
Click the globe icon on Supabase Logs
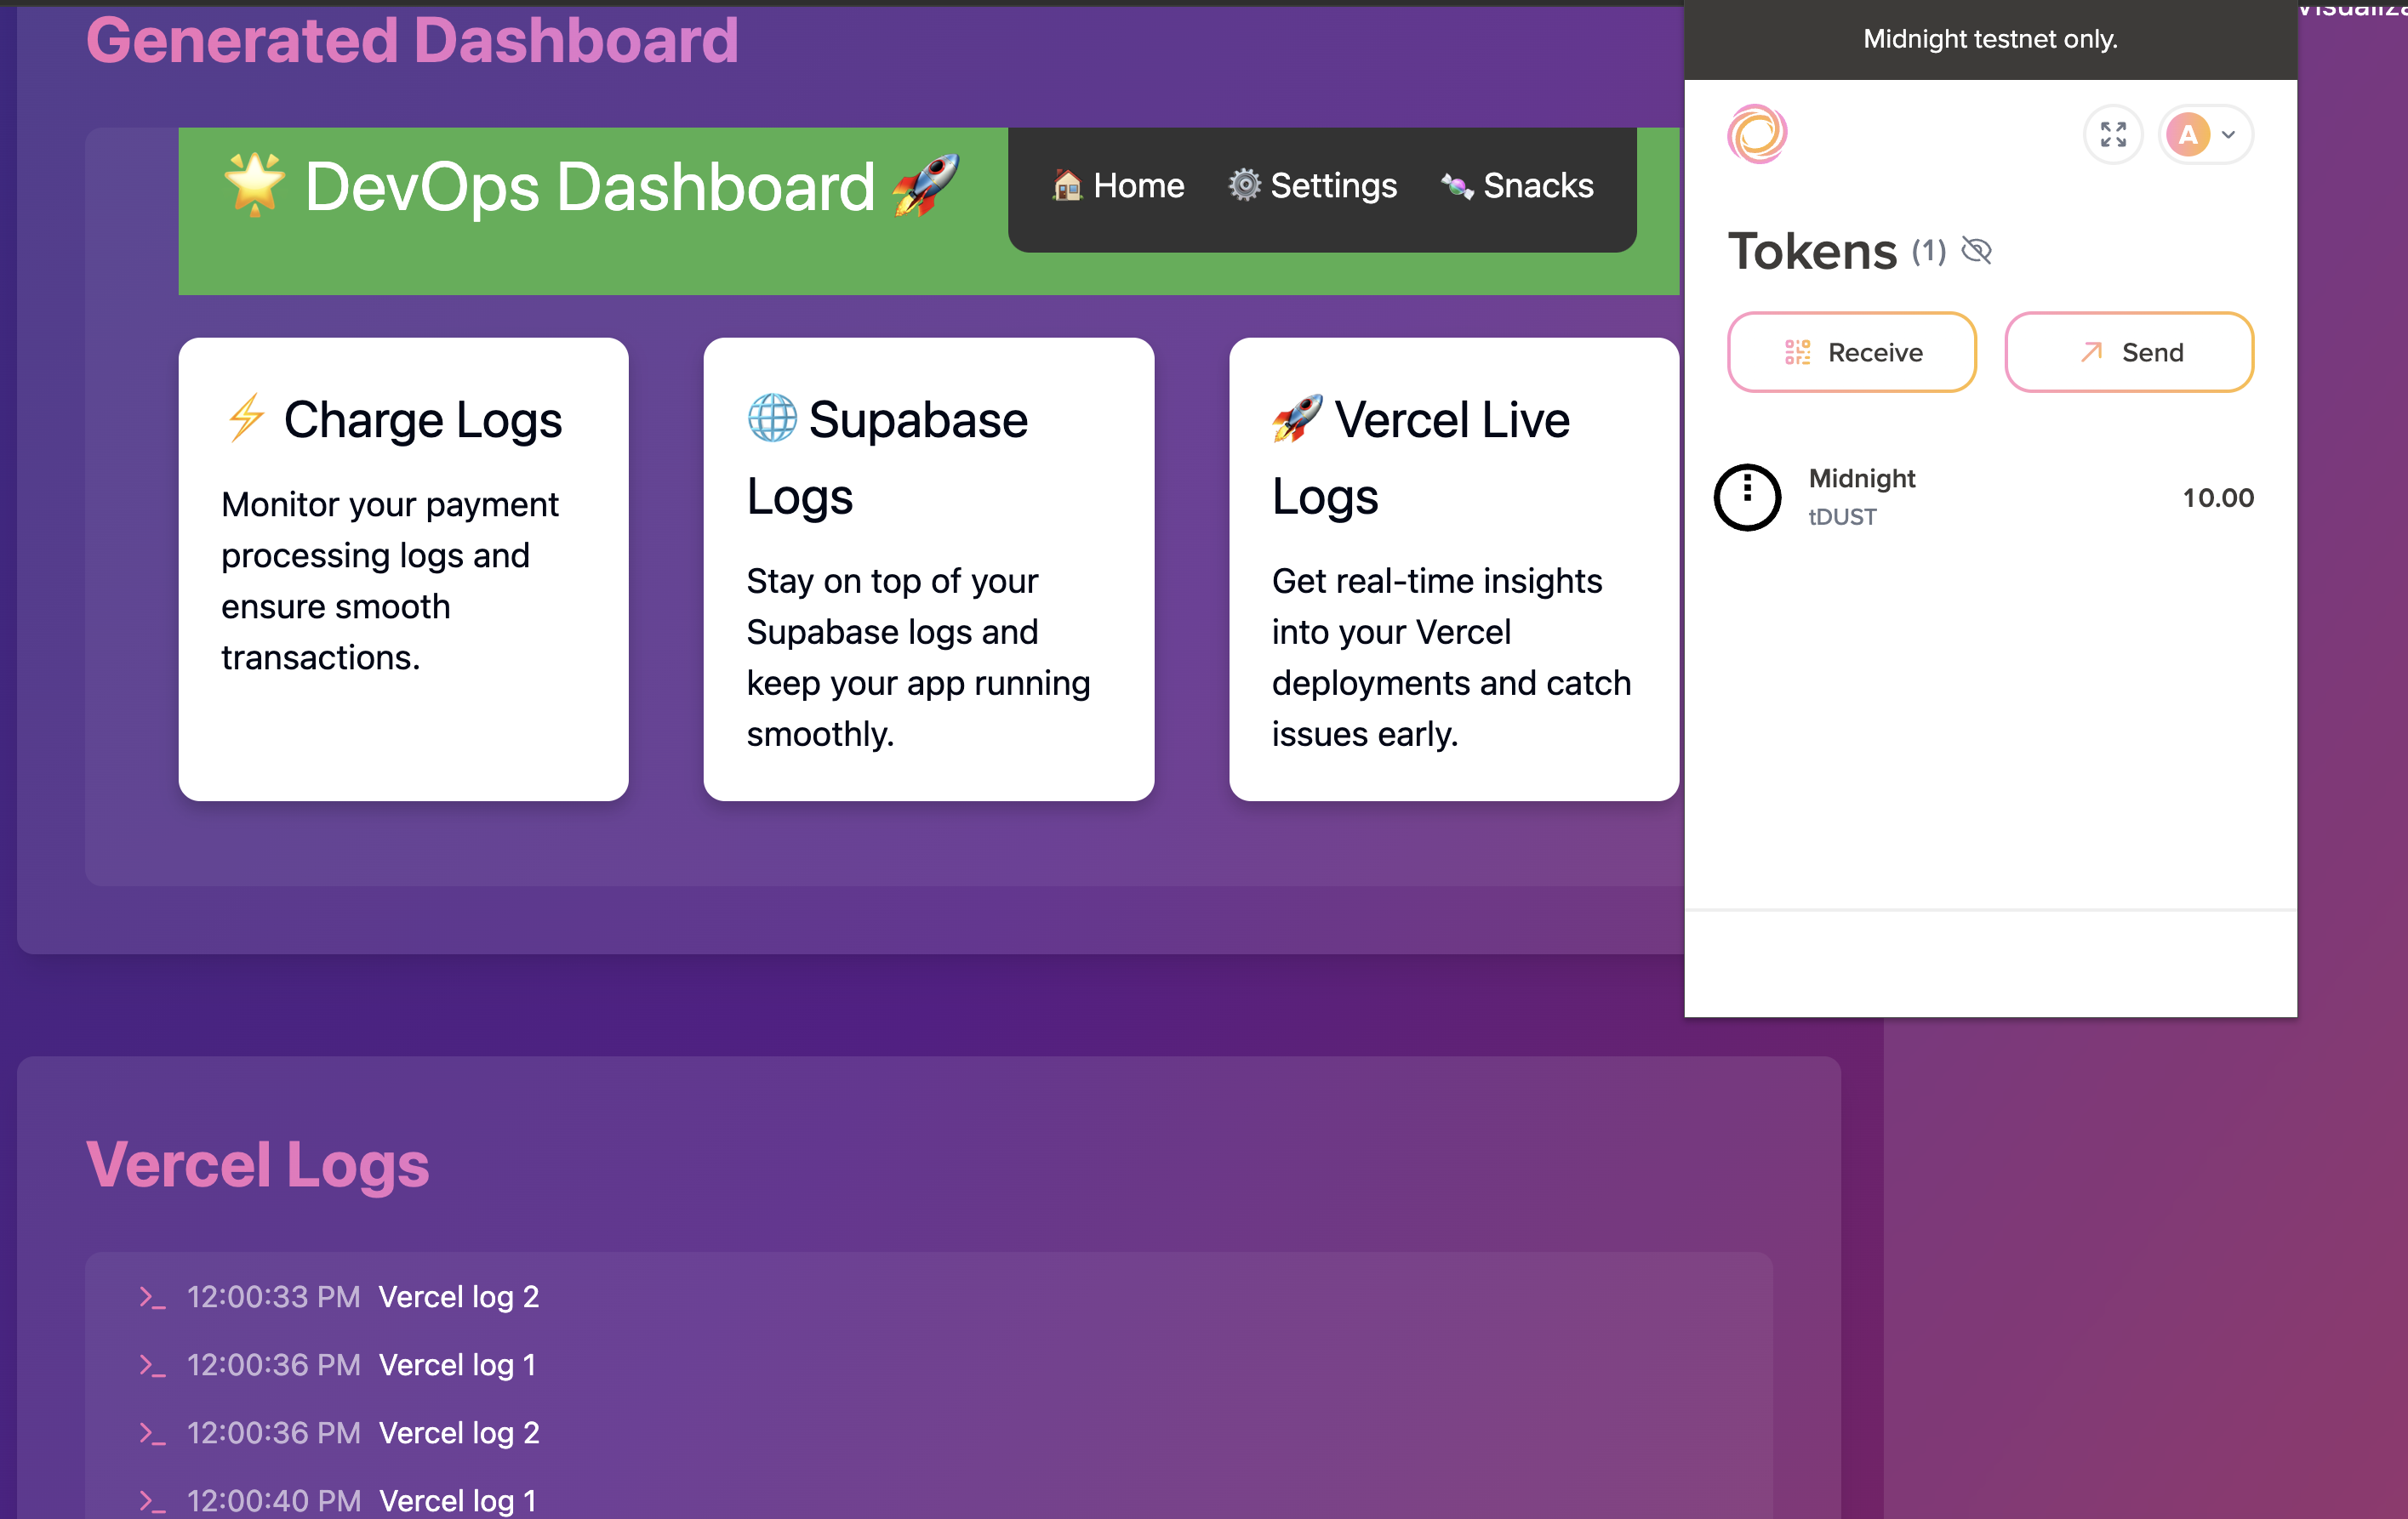pyautogui.click(x=772, y=418)
